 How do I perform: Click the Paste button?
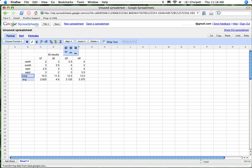227,36
